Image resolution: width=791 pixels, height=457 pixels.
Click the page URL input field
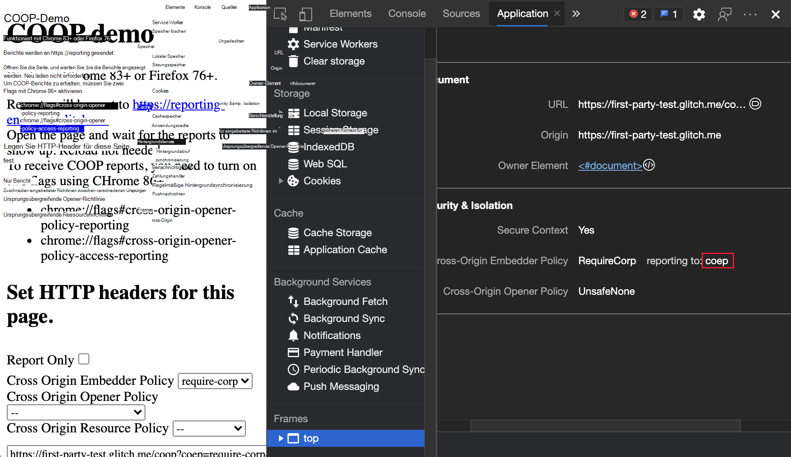click(137, 452)
